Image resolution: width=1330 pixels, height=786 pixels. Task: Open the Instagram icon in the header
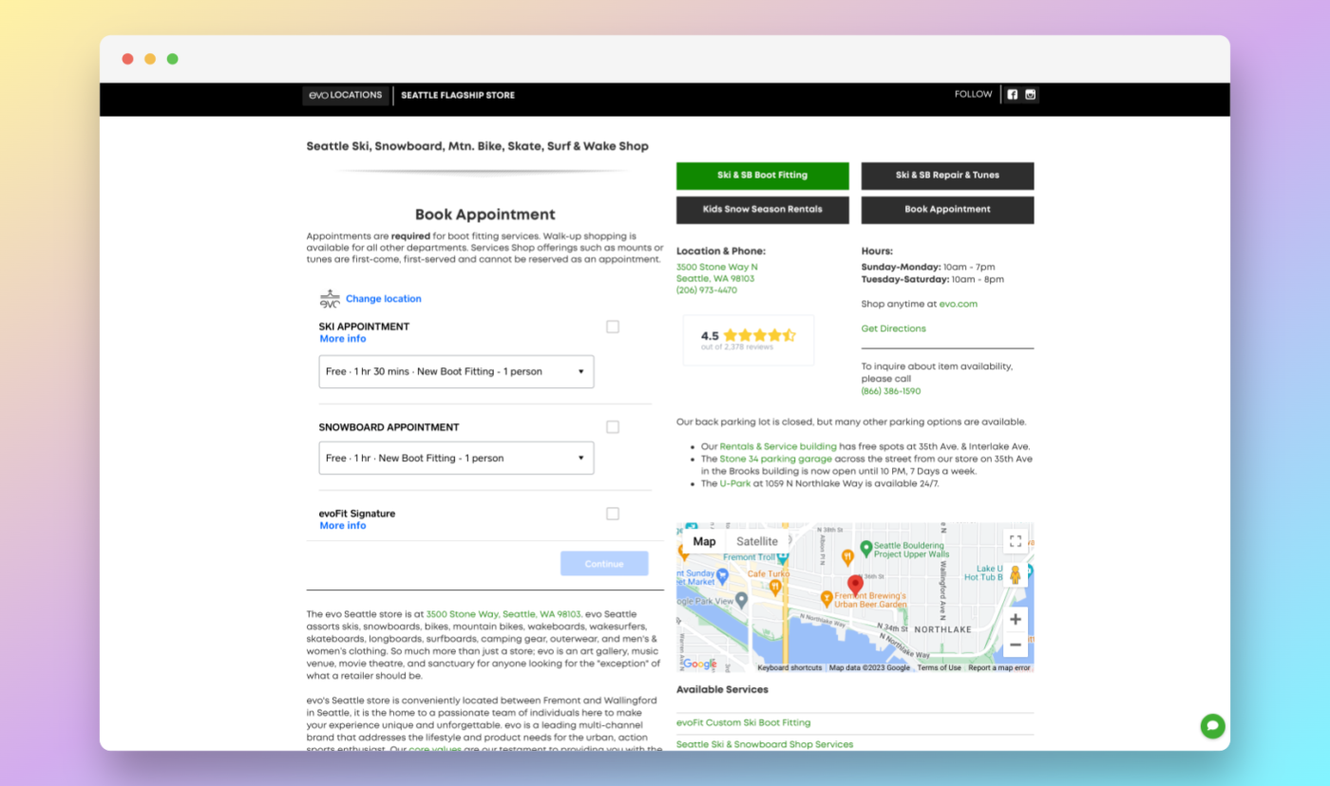(1032, 94)
